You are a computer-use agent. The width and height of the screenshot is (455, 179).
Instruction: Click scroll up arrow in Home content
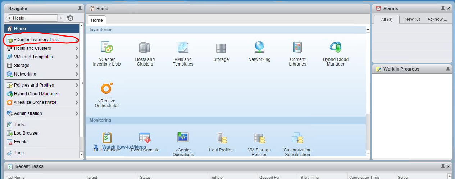tap(368, 29)
